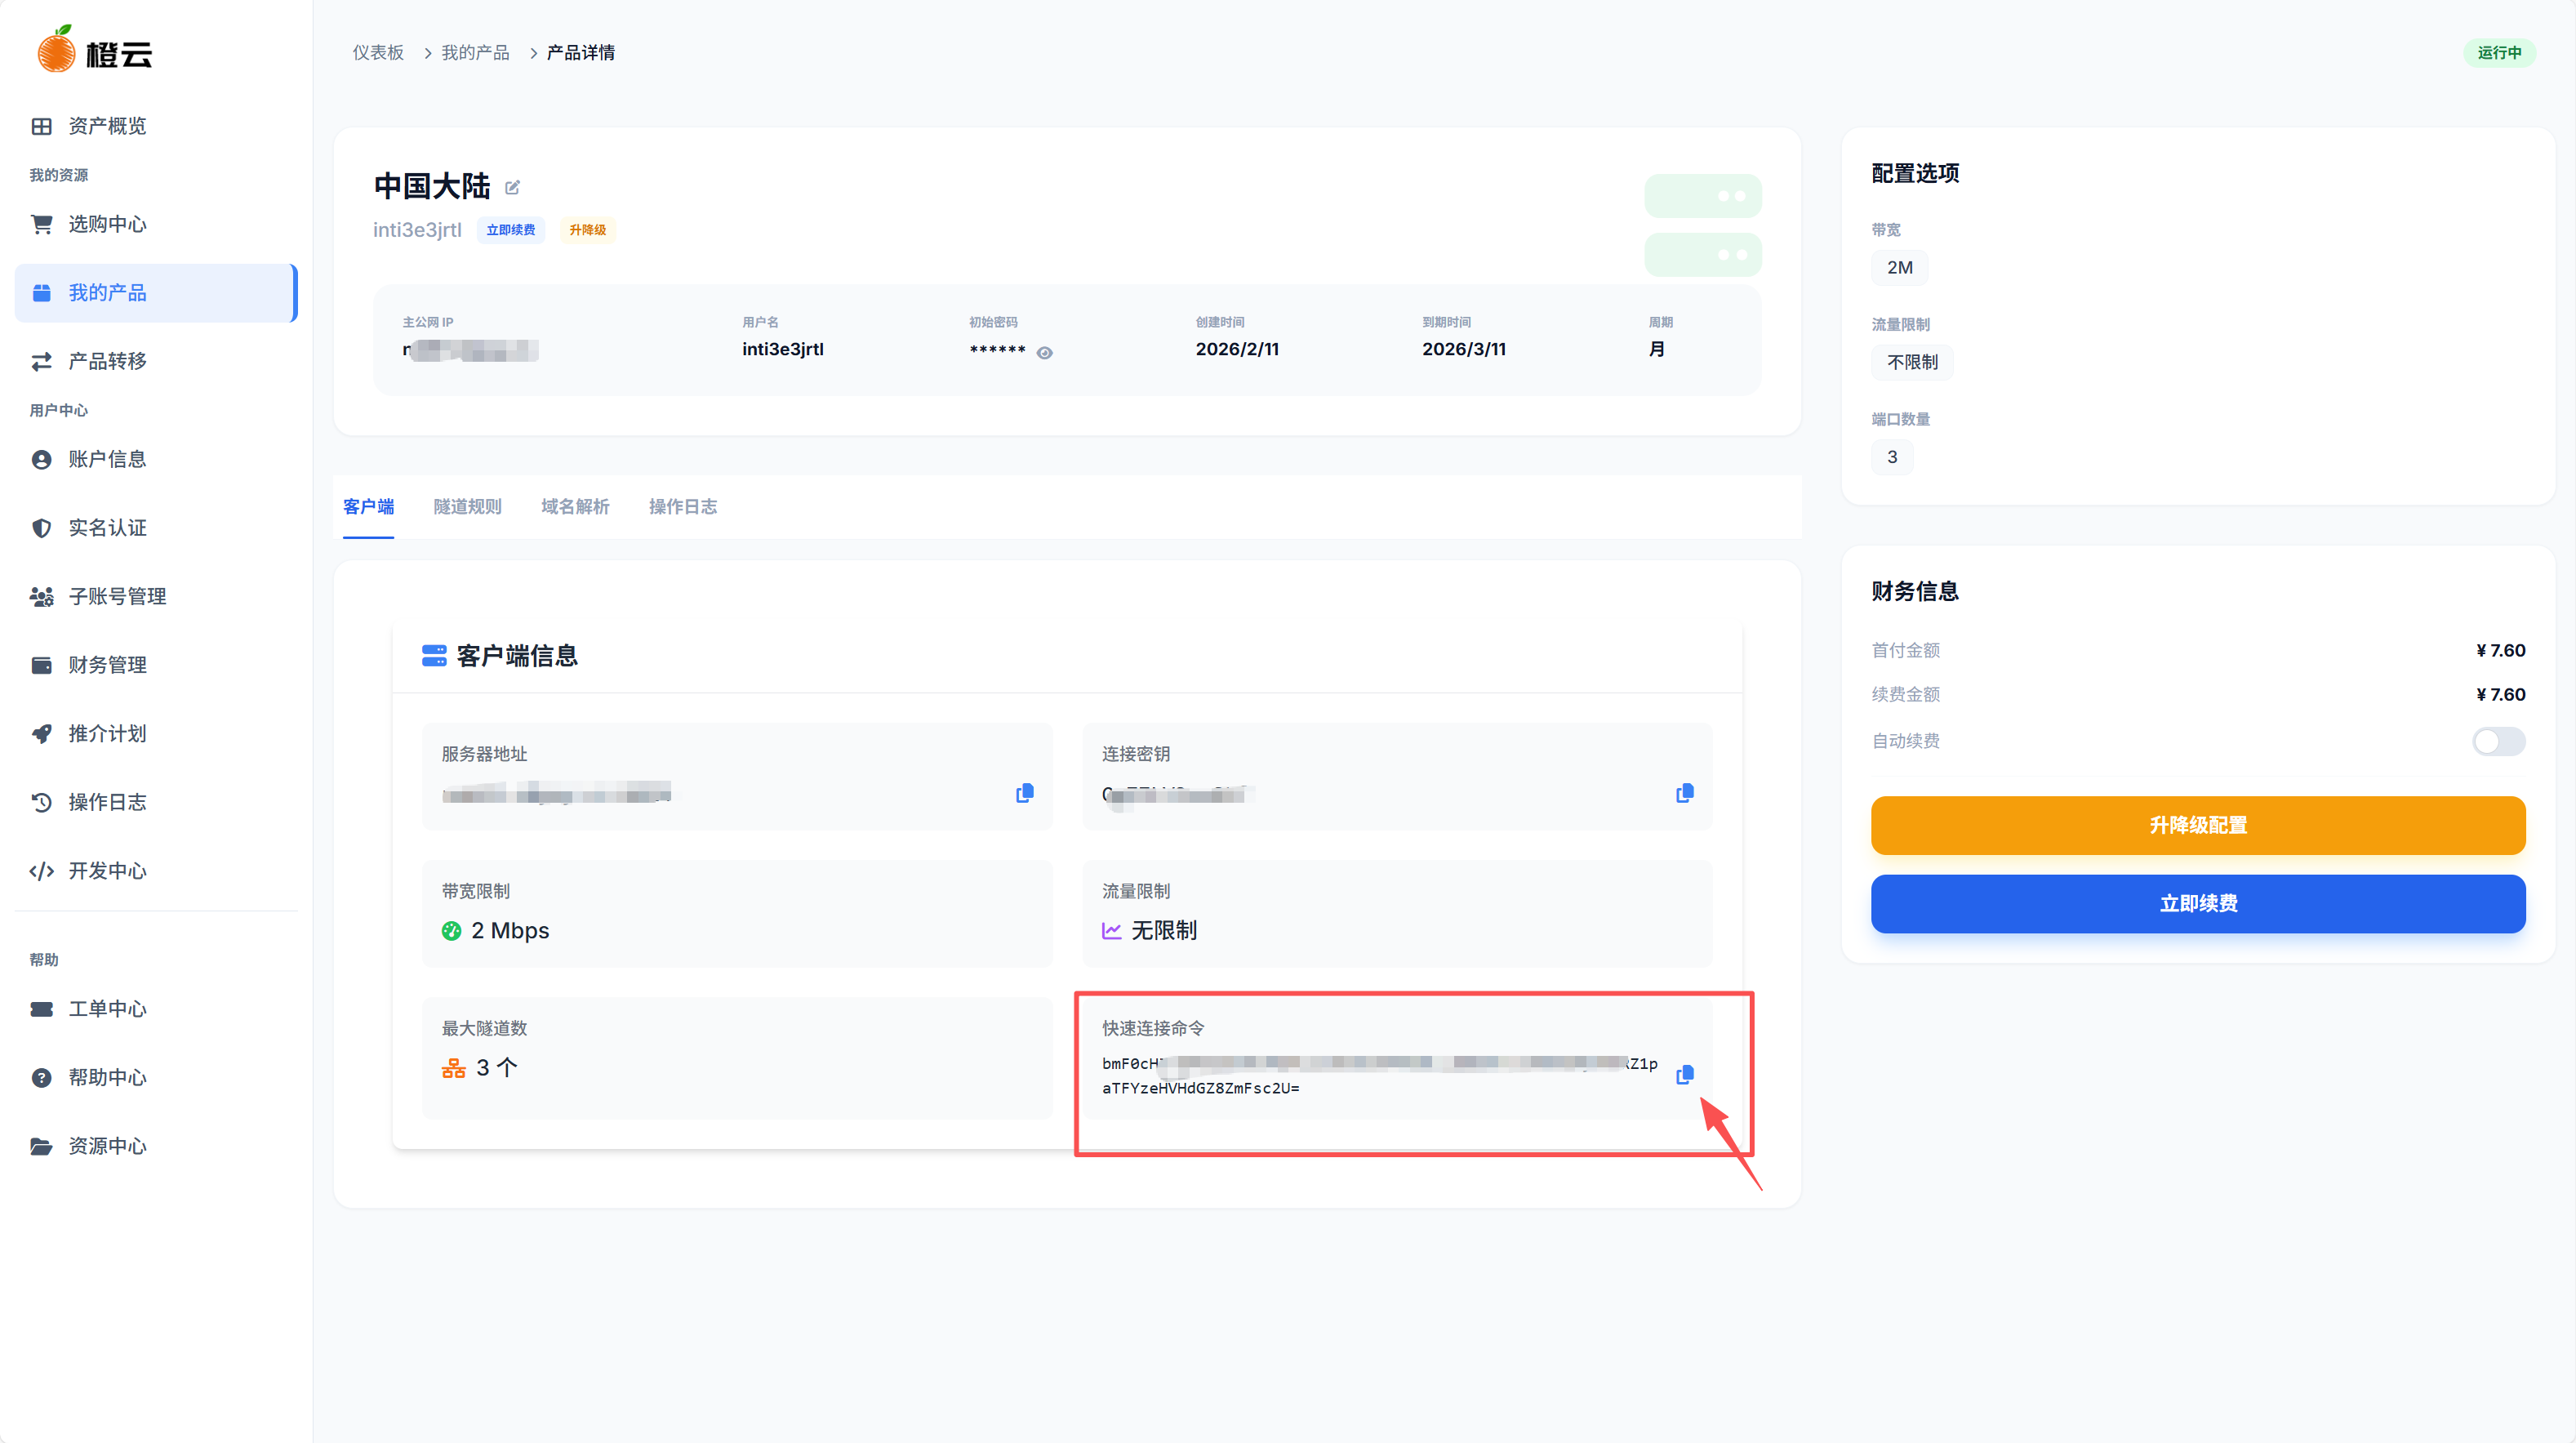Open 工单中心 in the help section
Viewport: 2576px width, 1443px height.
click(106, 1008)
